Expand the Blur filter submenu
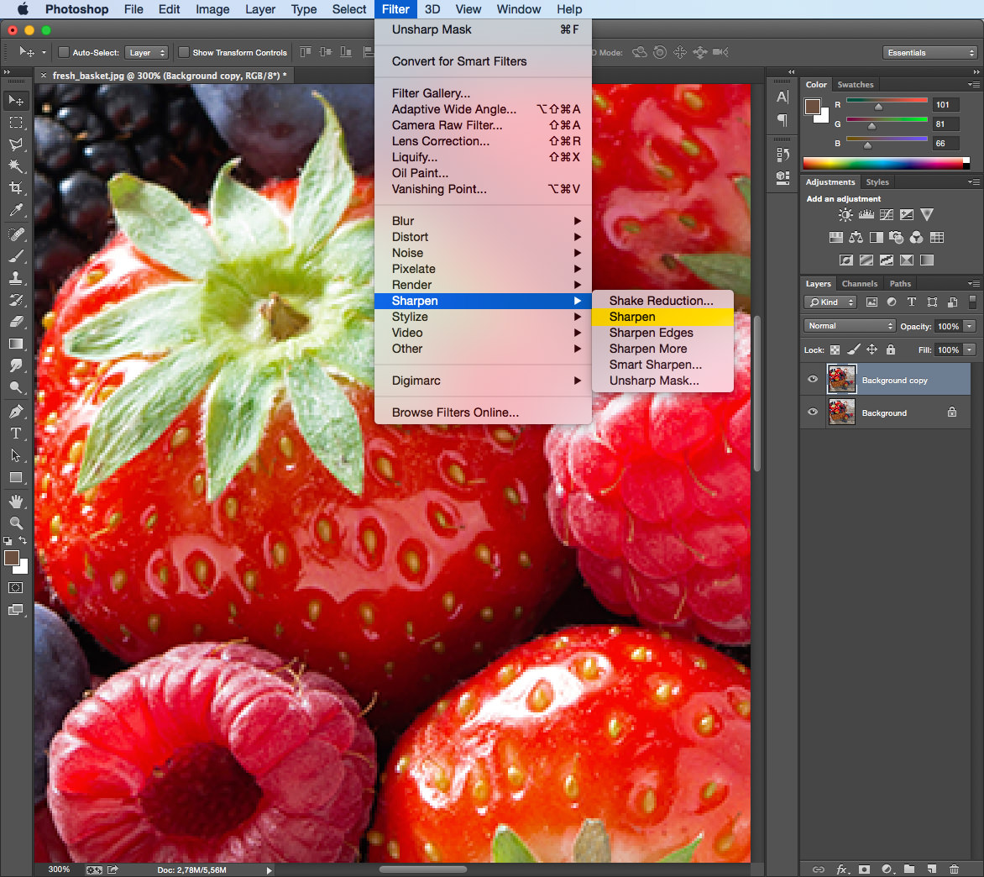 pyautogui.click(x=483, y=221)
